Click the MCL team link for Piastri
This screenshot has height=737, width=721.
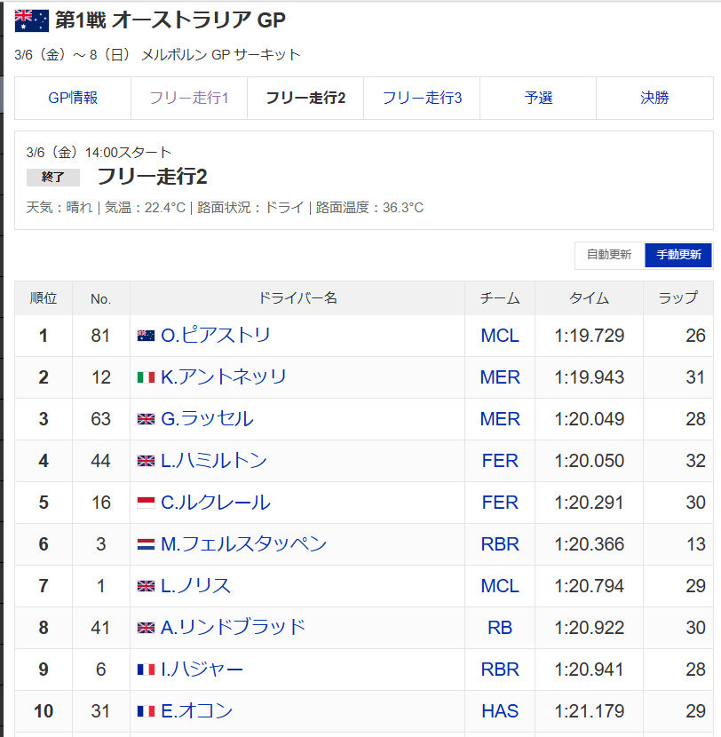[x=500, y=336]
